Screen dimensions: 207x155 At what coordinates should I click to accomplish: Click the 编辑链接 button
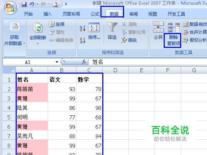pos(61,40)
